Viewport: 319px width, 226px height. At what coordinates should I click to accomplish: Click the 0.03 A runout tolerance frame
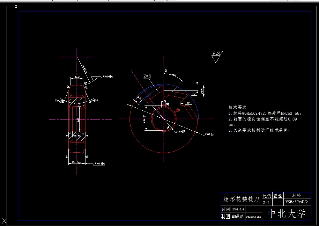click(99, 164)
